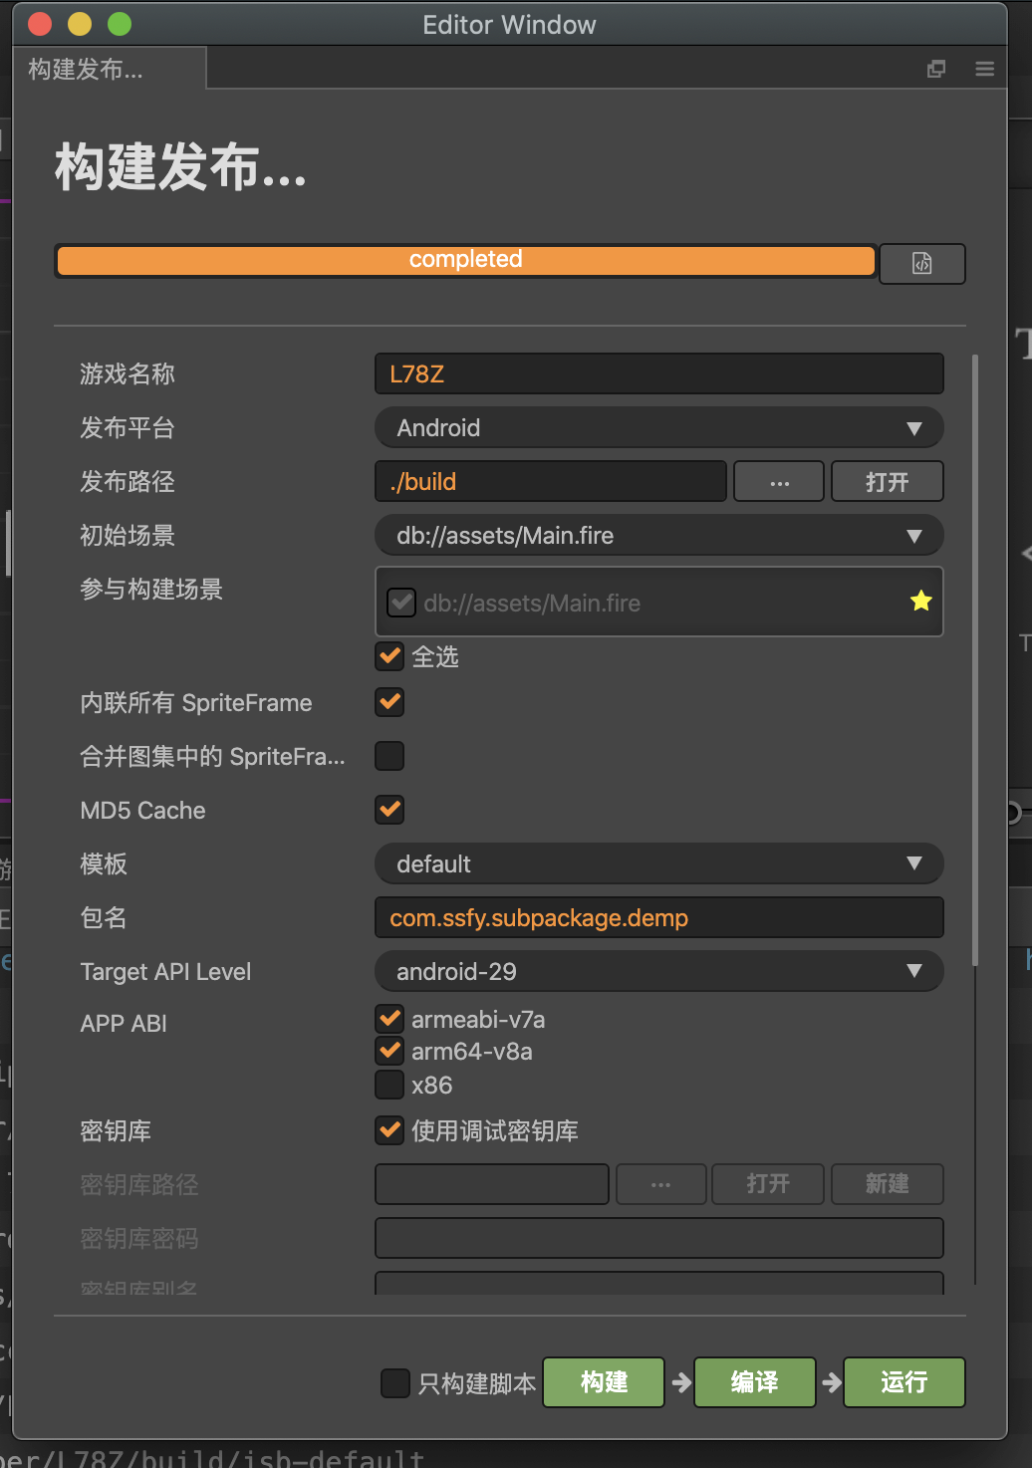Disable the MD5 Cache checkbox
1032x1468 pixels.
[x=389, y=810]
